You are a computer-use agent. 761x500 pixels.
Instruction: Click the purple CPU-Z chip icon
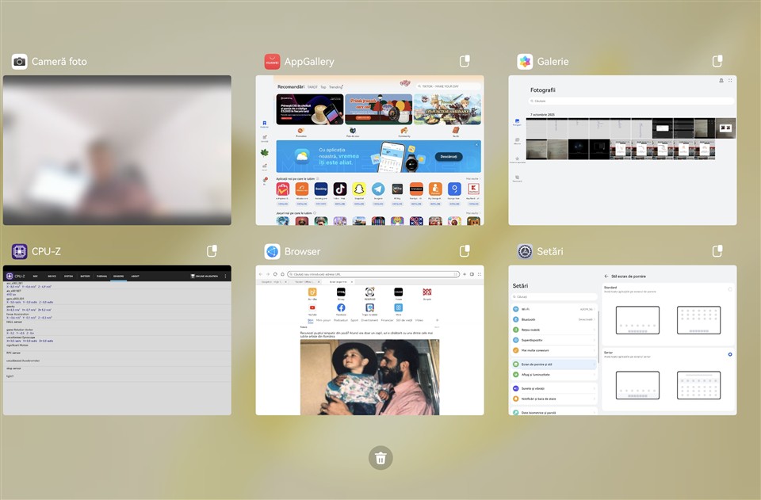click(x=20, y=252)
